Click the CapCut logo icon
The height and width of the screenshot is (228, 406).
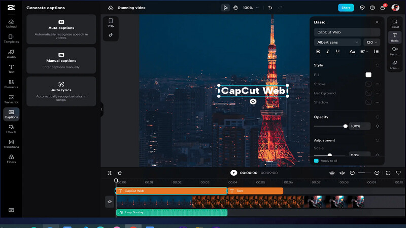[x=11, y=8]
